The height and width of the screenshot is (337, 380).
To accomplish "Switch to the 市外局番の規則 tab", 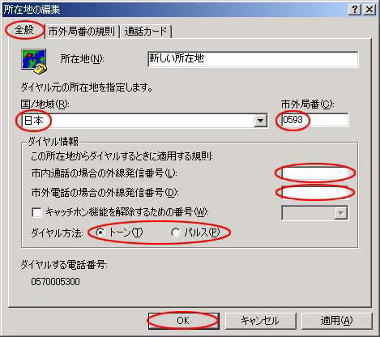I will (82, 32).
